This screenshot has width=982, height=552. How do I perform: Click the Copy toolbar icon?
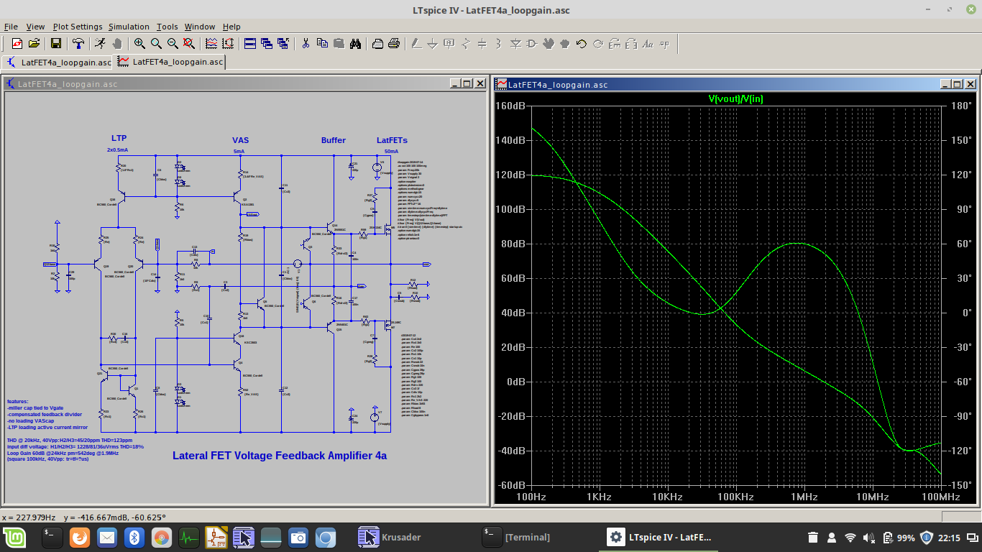[x=322, y=44]
